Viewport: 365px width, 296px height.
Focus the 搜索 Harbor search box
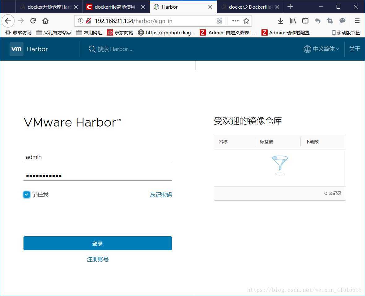tap(115, 49)
